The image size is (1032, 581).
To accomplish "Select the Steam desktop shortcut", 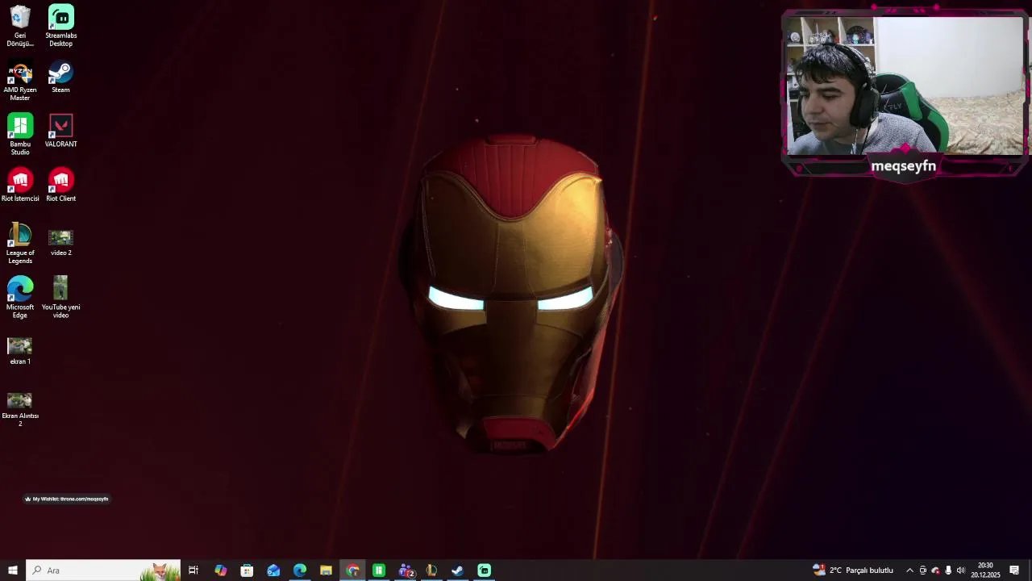I will (x=61, y=77).
